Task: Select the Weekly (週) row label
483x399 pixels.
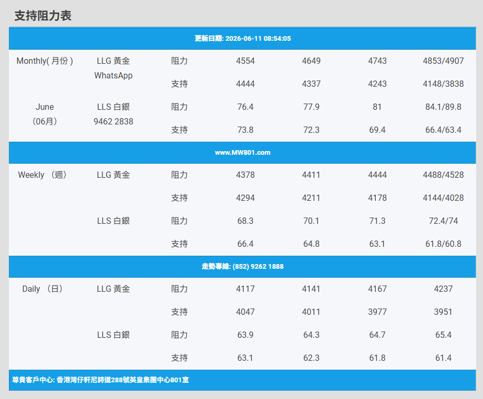Action: (x=42, y=175)
